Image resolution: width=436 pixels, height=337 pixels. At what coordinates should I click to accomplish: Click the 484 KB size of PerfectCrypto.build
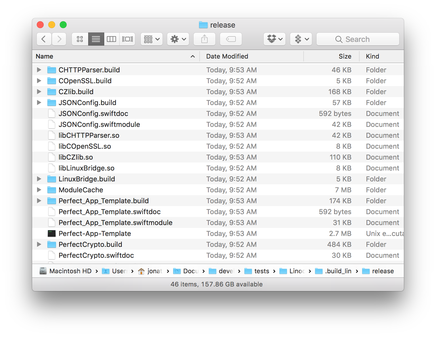pos(339,244)
